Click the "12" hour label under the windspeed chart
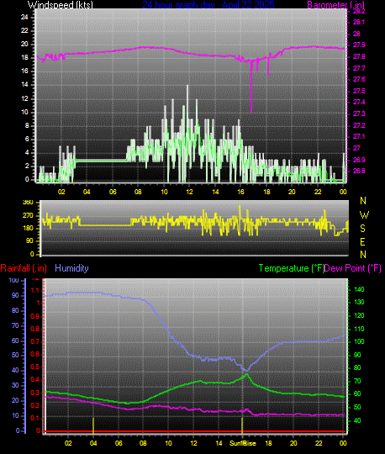Screen dimensions: 385x454 [x=189, y=192]
